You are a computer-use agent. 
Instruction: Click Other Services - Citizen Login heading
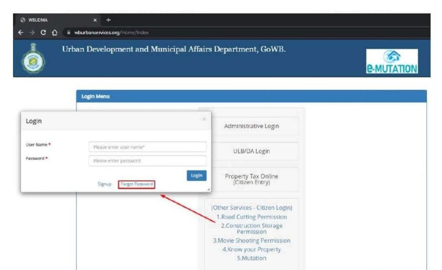[252, 208]
